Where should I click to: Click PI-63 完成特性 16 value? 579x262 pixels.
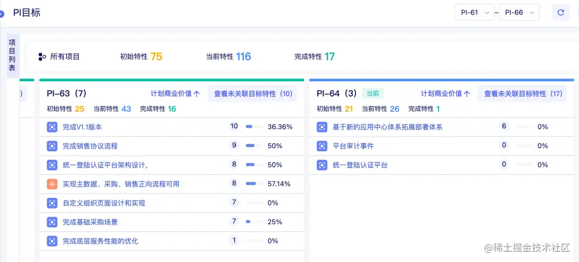click(x=172, y=109)
